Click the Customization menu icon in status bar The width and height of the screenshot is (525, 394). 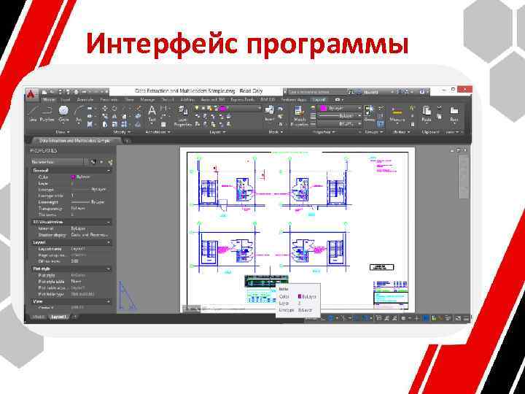click(x=467, y=318)
